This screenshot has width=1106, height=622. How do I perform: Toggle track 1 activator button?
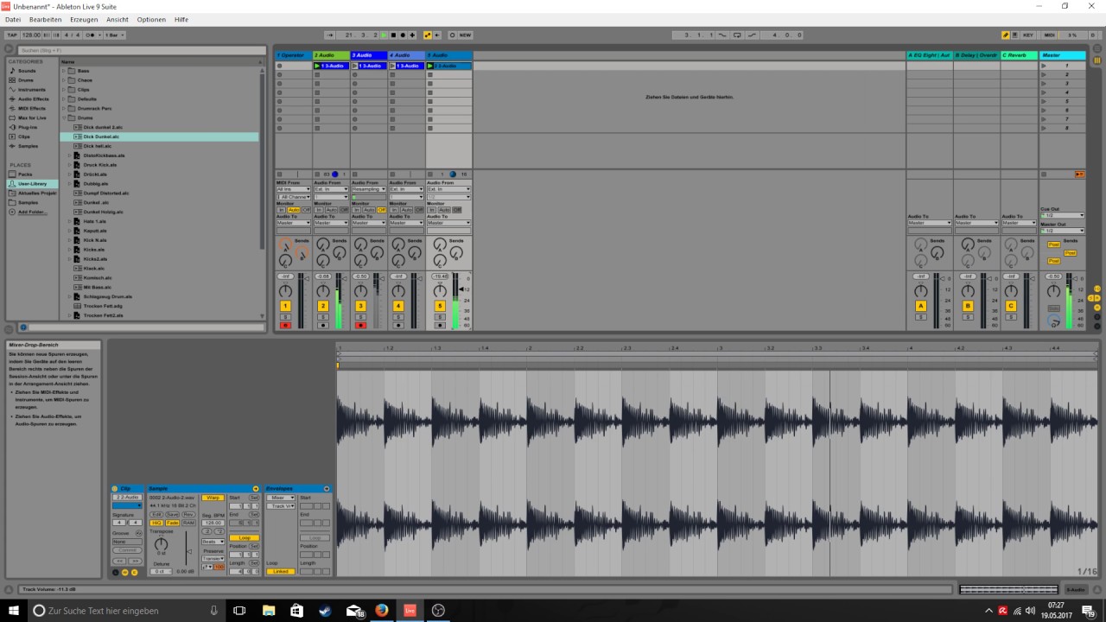point(285,306)
